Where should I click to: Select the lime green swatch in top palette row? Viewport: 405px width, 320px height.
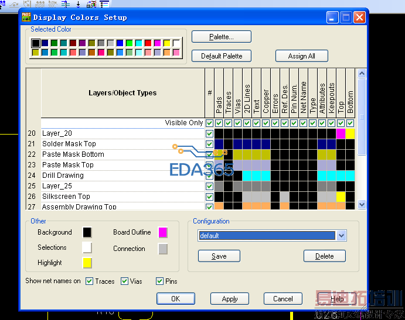click(129, 43)
